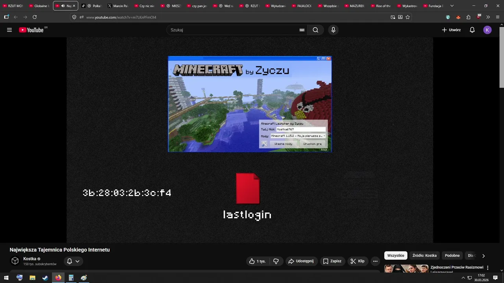Screen dimensions: 504x283
Task: Open Firefox in the Windows taskbar
Action: tap(58, 277)
